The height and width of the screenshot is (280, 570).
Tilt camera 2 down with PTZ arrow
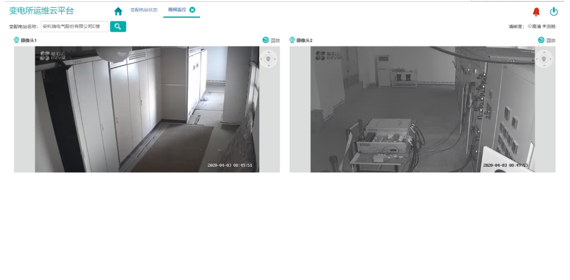pos(544,66)
